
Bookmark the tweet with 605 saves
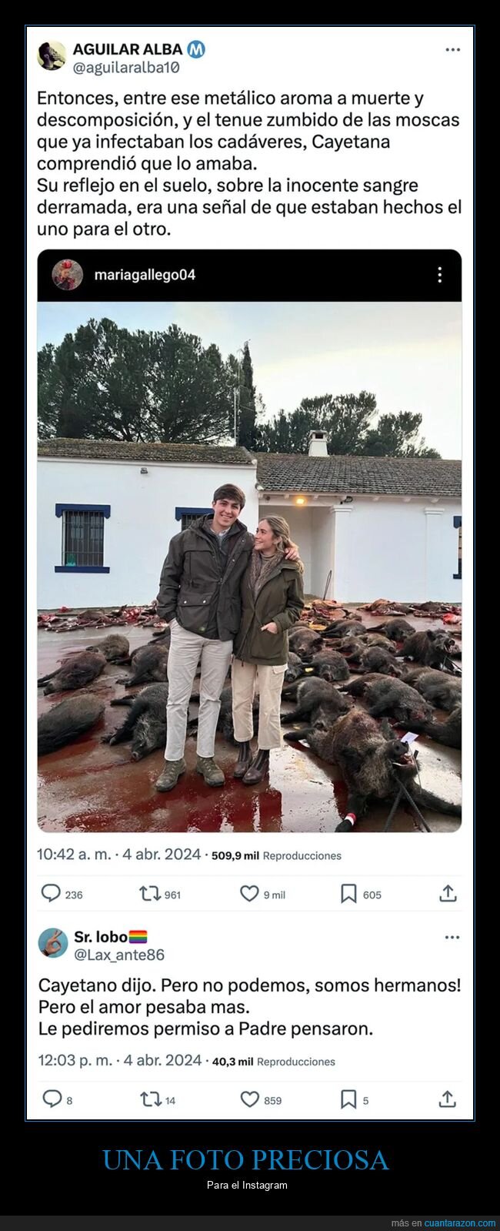pyautogui.click(x=348, y=894)
